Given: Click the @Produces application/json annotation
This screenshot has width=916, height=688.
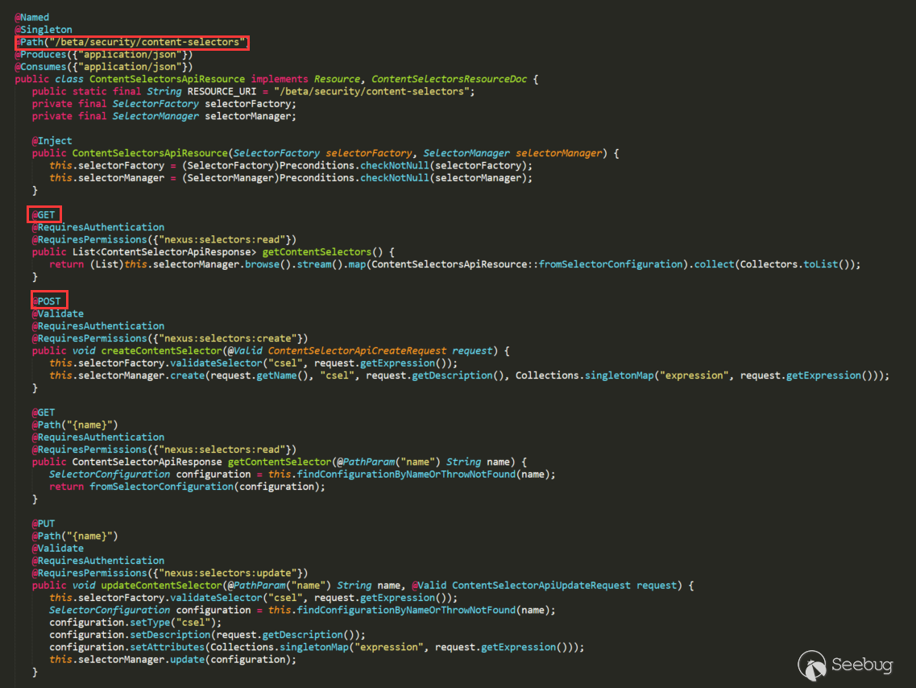Looking at the screenshot, I should pos(103,54).
